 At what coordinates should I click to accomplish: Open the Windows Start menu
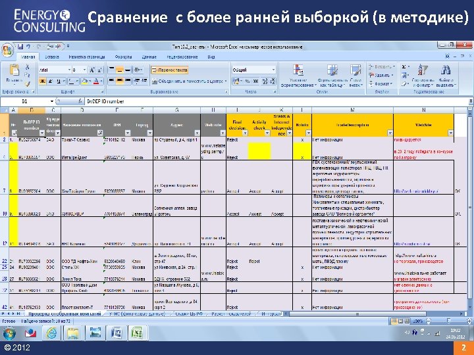(9, 333)
